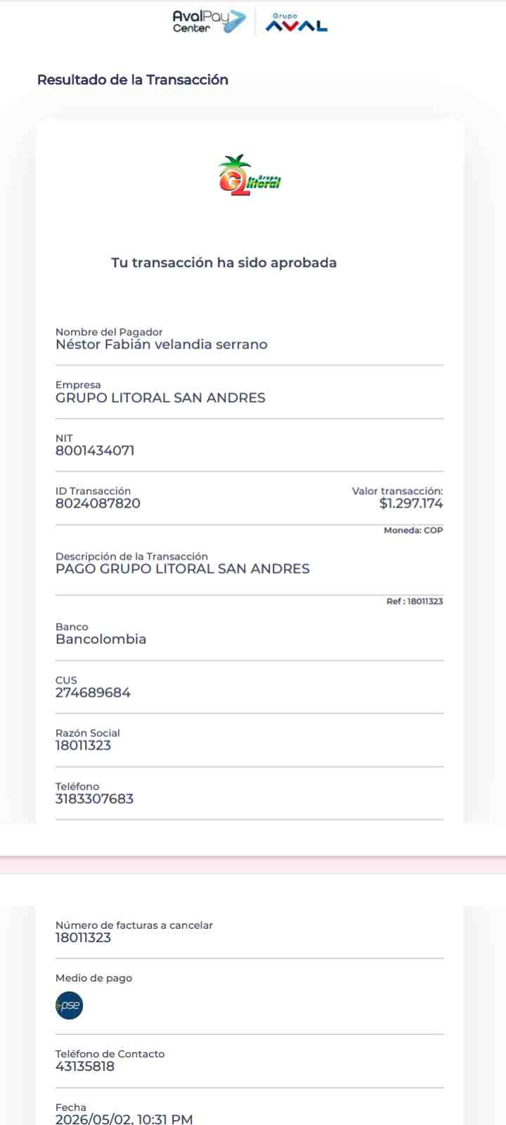Select the bank name Bancolombia
Image resolution: width=506 pixels, height=1125 pixels.
pos(100,639)
